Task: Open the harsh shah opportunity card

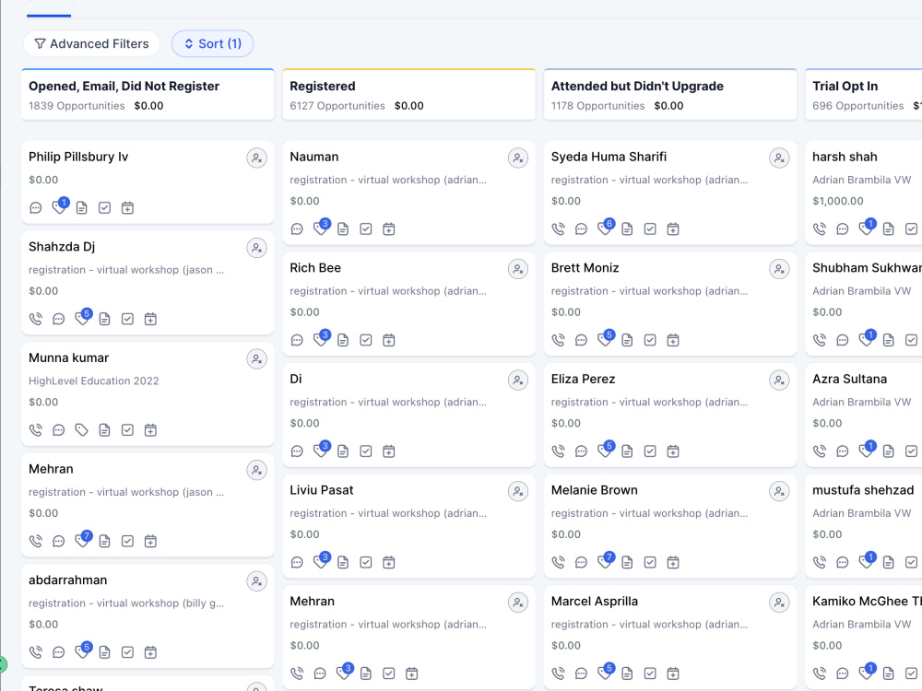Action: [x=863, y=193]
